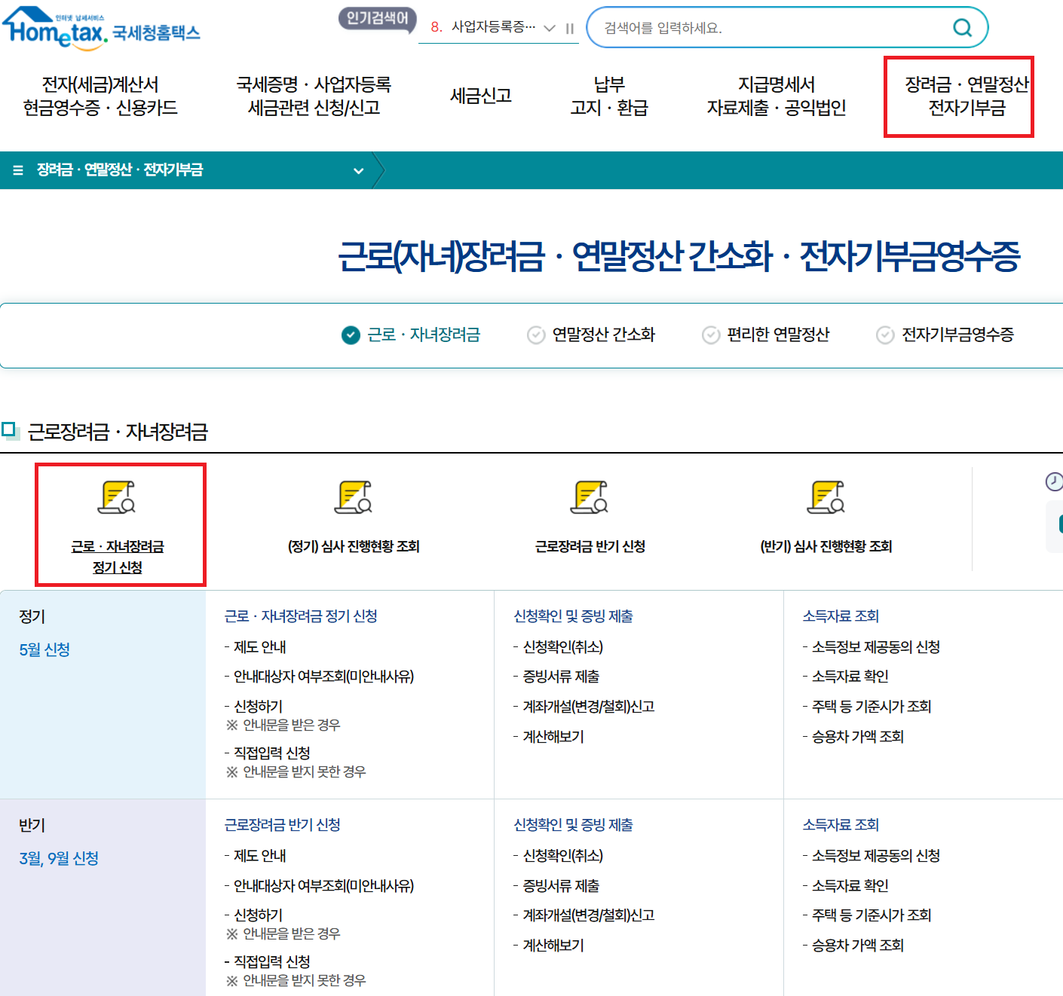1063x996 pixels.
Task: Open 증빙서류 제출 in the 반기 row
Action: [x=561, y=885]
